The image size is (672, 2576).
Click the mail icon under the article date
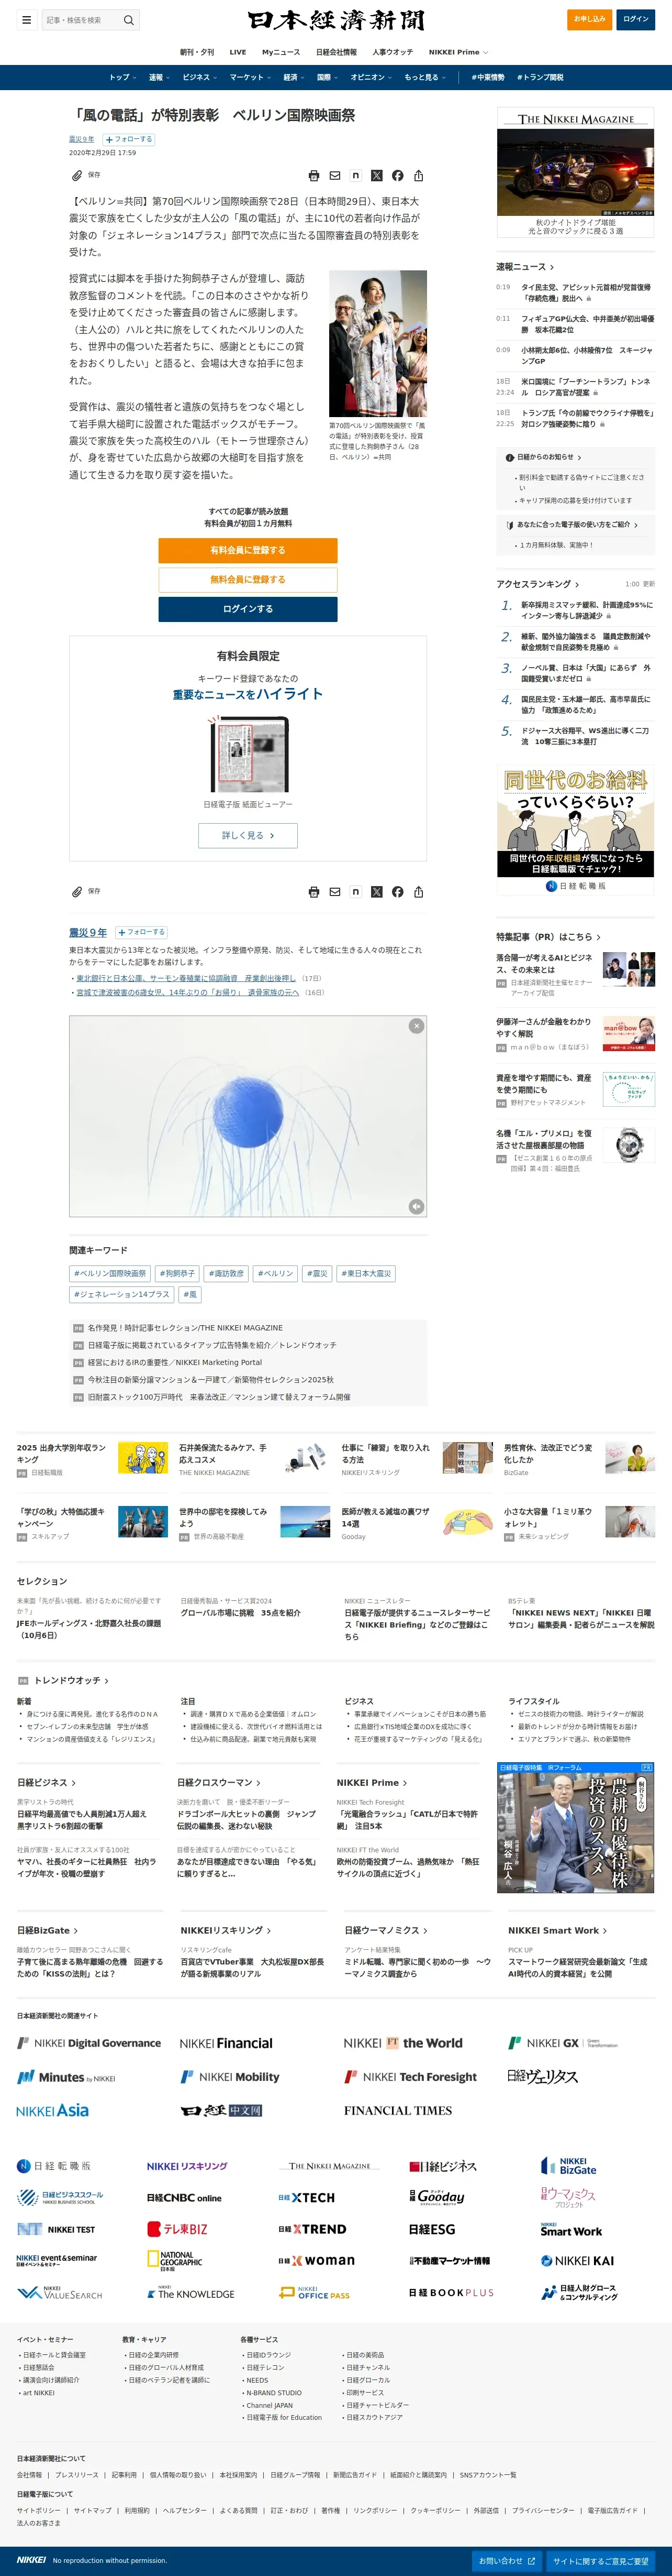334,176
